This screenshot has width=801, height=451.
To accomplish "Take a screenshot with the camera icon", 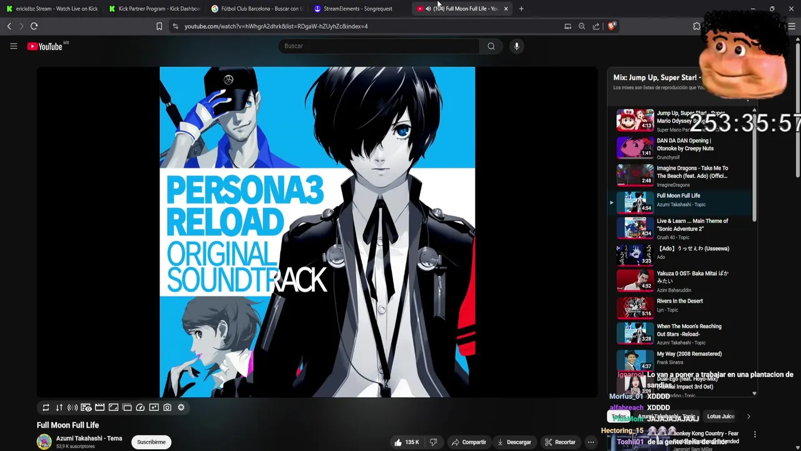I will [x=167, y=407].
